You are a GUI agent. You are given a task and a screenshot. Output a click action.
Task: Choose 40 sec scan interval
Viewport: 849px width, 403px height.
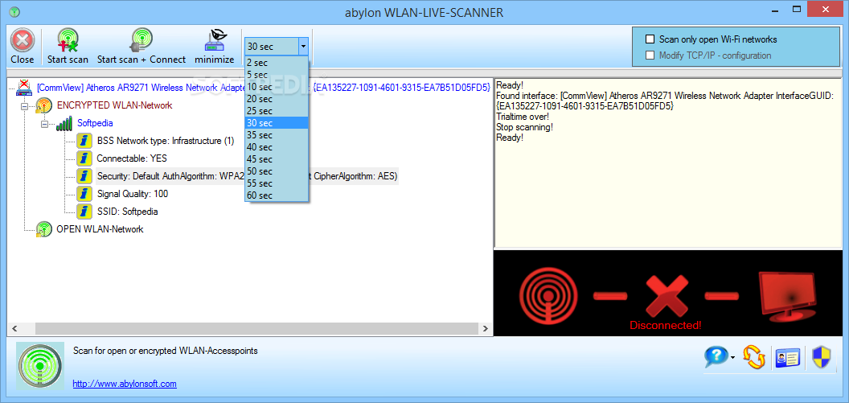coord(277,146)
